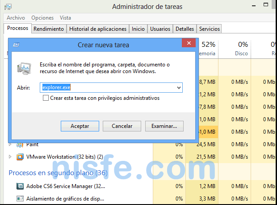Select the VMware Workstation process icon
Viewport: 277px width, 205px height.
(x=20, y=157)
